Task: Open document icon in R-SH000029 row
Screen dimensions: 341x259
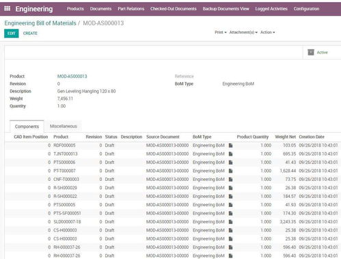Action: tap(230, 188)
